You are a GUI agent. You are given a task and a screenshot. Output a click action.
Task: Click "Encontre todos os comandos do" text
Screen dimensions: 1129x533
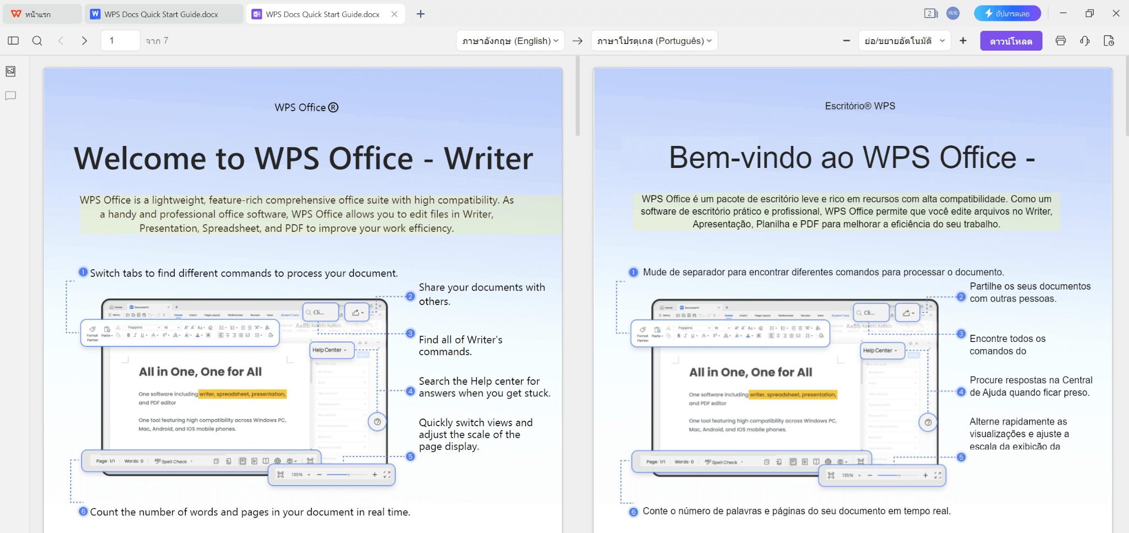click(x=1008, y=345)
